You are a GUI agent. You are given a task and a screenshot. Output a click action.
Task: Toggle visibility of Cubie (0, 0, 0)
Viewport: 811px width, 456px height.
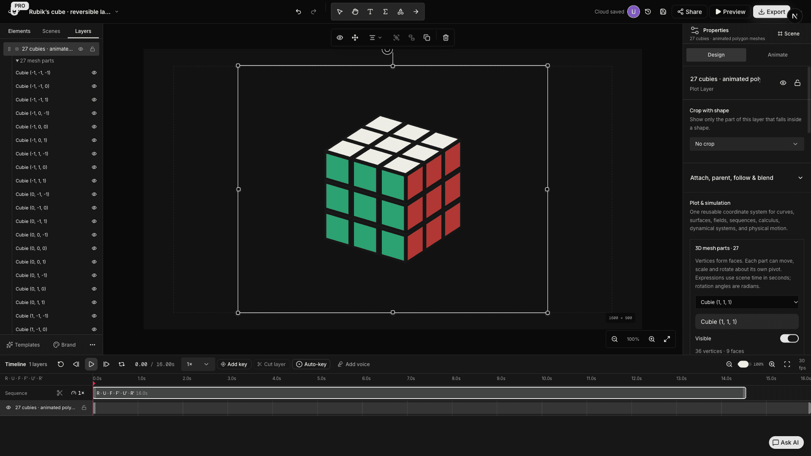click(94, 248)
